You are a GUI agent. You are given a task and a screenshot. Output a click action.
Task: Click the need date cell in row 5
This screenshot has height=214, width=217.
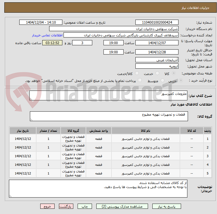pyautogui.click(x=23, y=173)
